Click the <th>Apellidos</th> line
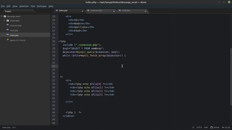This screenshot has height=130, width=232. click(81, 27)
